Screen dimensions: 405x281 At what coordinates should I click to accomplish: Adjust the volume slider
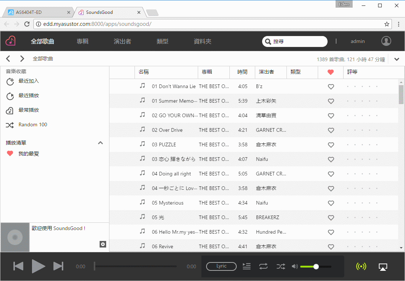pyautogui.click(x=316, y=266)
